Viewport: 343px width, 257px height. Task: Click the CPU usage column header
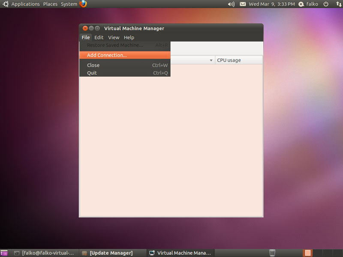pyautogui.click(x=239, y=60)
